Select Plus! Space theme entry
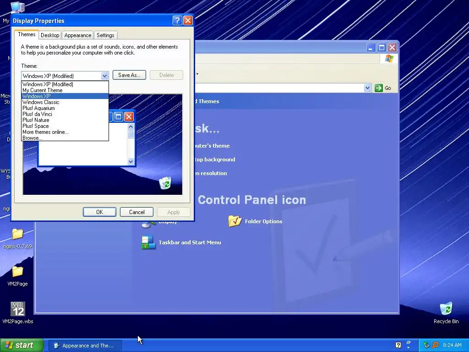 (x=65, y=126)
